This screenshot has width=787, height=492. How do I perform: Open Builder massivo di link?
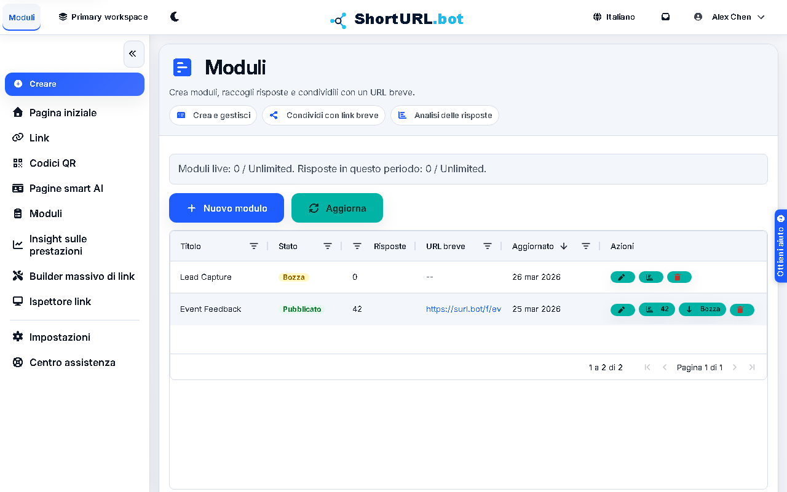coord(74,276)
